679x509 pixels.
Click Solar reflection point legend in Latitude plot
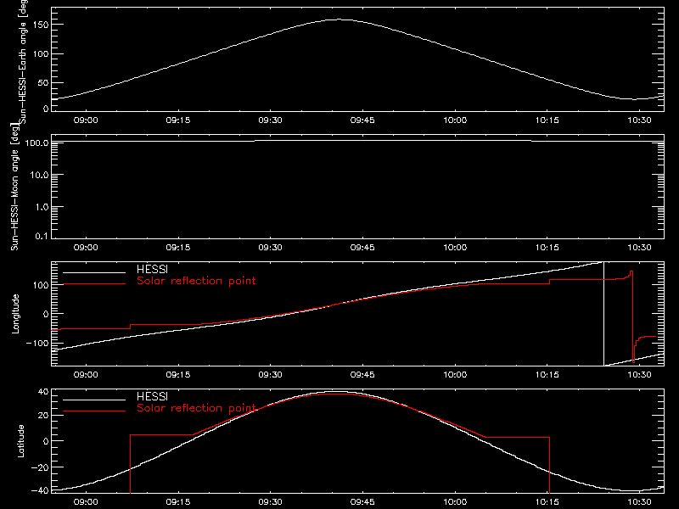point(196,408)
